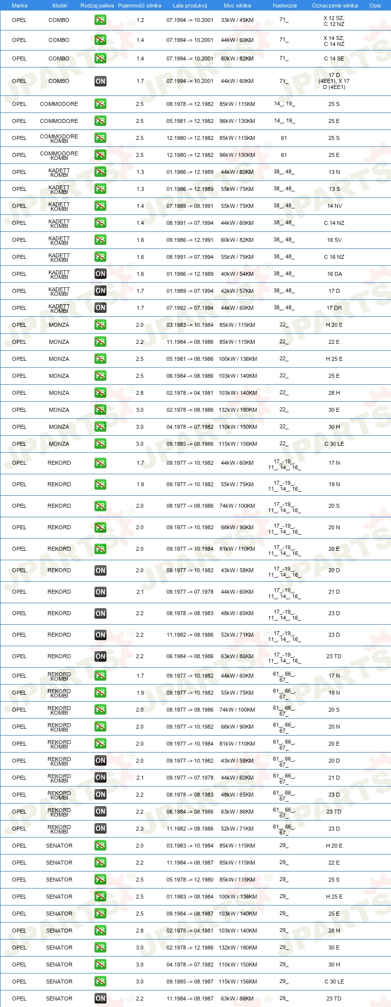This screenshot has width=391, height=1007.
Task: Select engine code 17 D (4EE1) cell
Action: 334,81
